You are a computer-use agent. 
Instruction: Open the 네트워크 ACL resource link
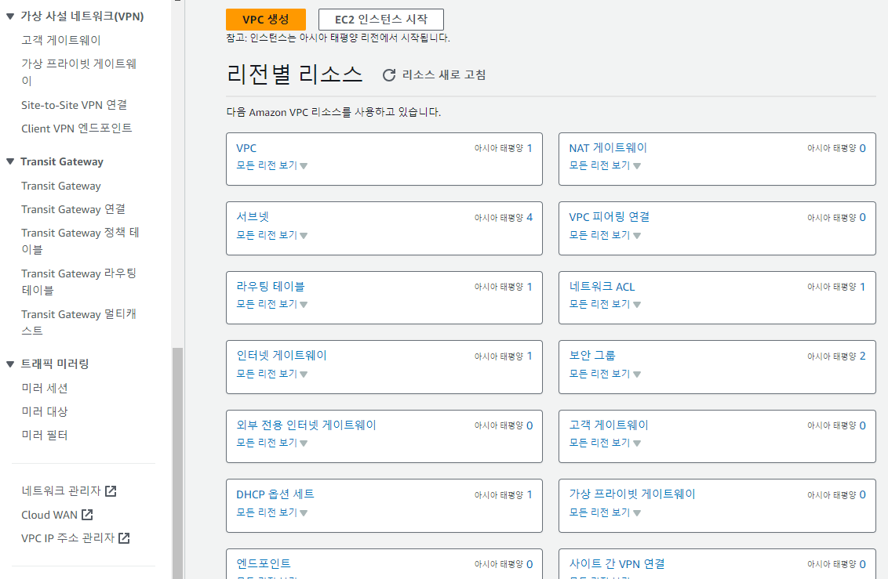coord(602,287)
